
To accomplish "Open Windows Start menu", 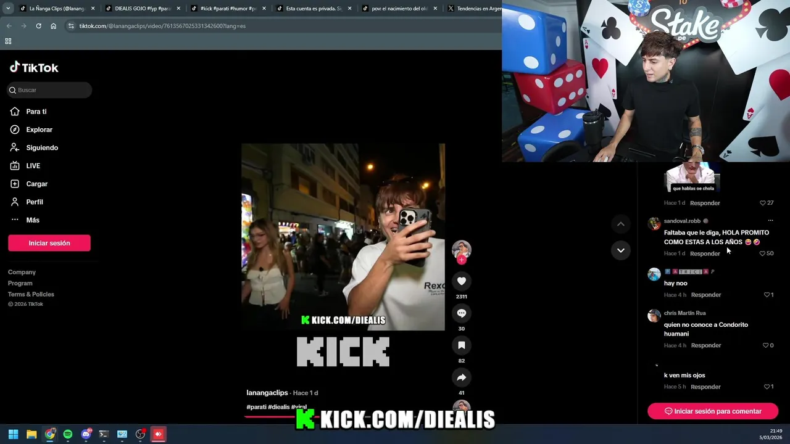I will [13, 434].
